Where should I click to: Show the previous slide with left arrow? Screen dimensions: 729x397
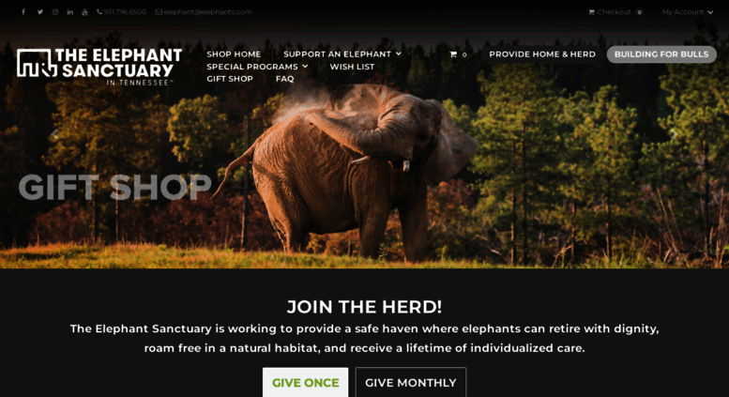54,135
